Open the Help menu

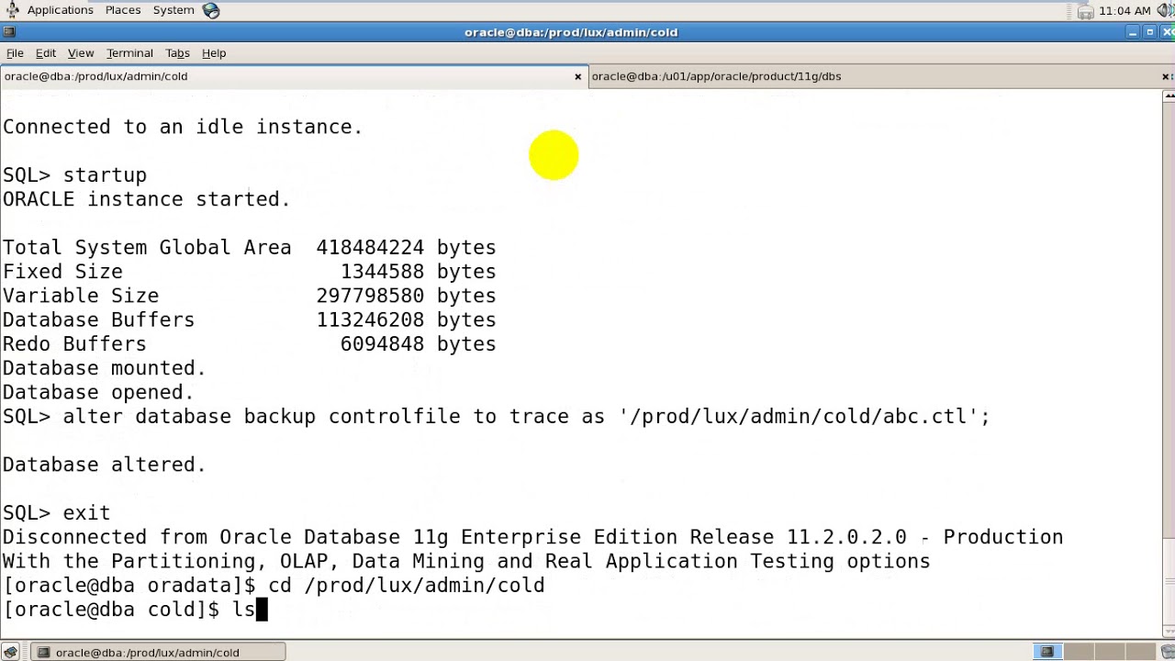[214, 53]
